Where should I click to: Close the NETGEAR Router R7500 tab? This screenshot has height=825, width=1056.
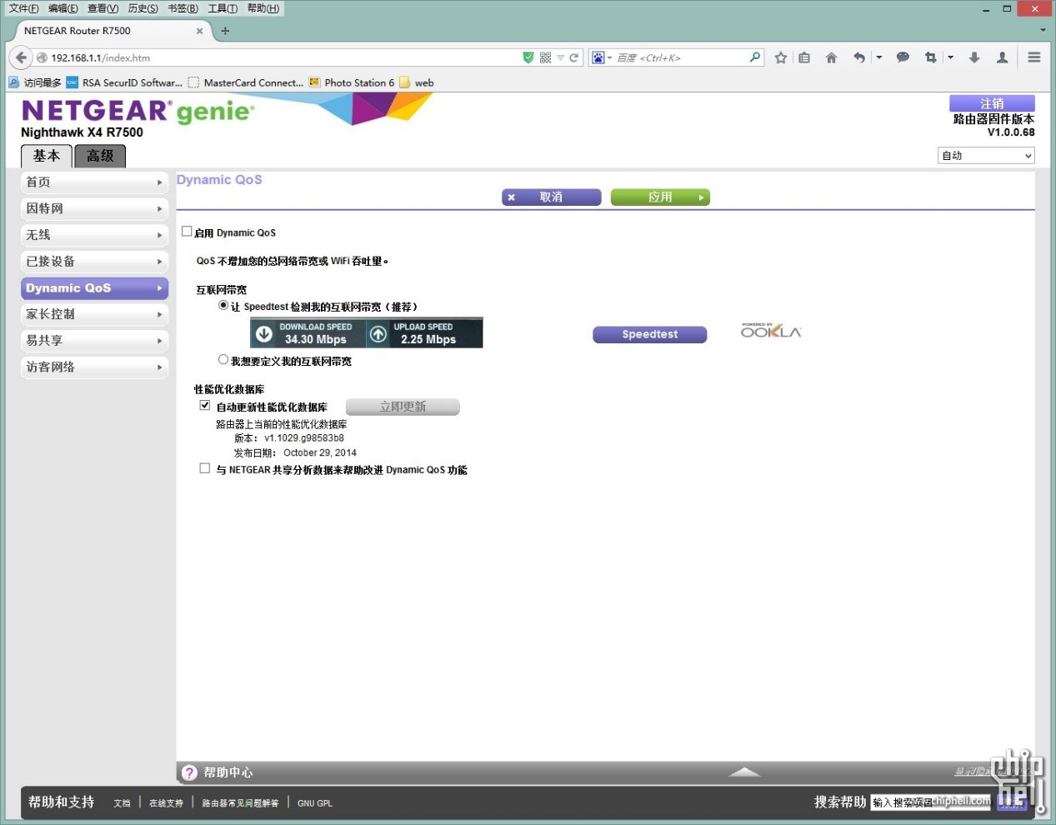(x=199, y=31)
